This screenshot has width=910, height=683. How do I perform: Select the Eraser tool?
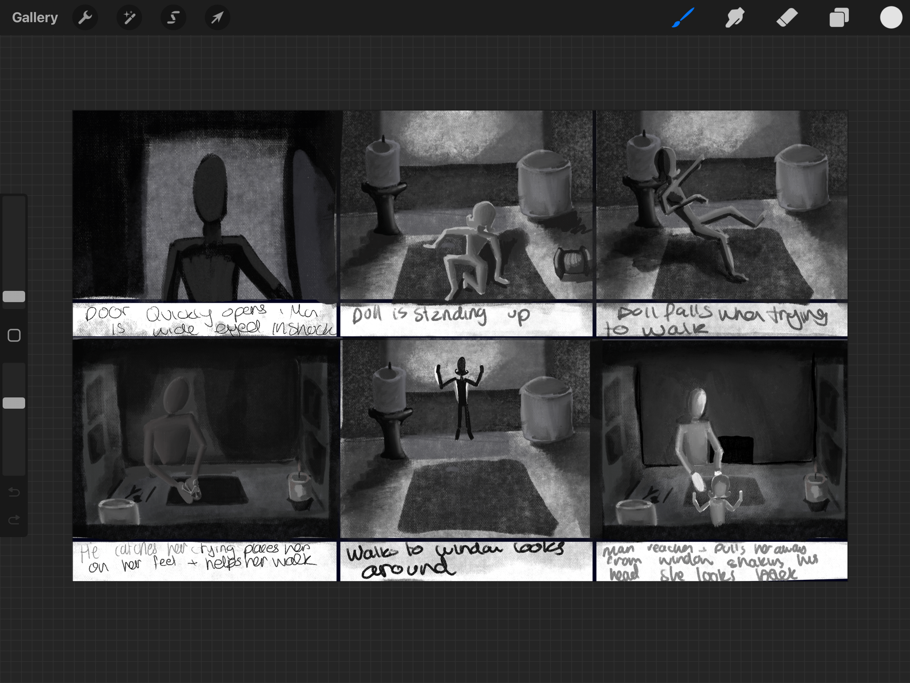pos(787,18)
